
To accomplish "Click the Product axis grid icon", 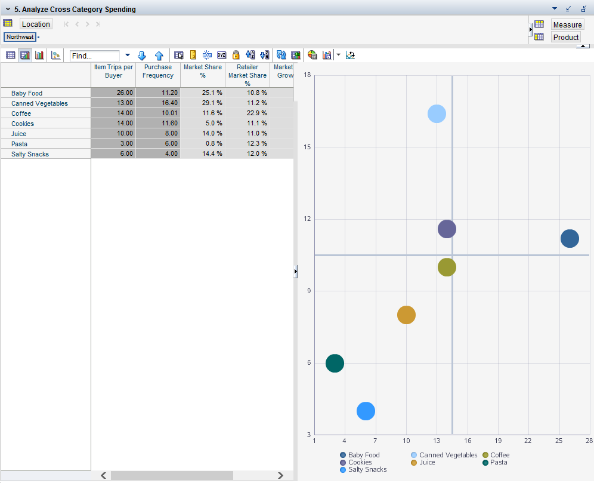I will [x=539, y=37].
